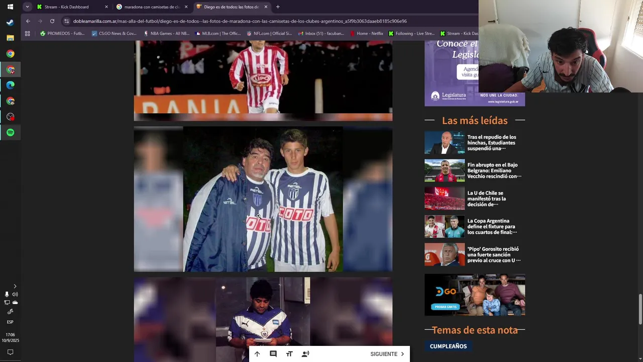Open thumbnail for Pipo Gorosito article
The height and width of the screenshot is (362, 643).
point(445,254)
